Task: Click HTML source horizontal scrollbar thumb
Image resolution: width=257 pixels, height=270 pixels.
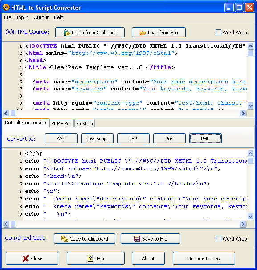Action: (x=13, y=114)
